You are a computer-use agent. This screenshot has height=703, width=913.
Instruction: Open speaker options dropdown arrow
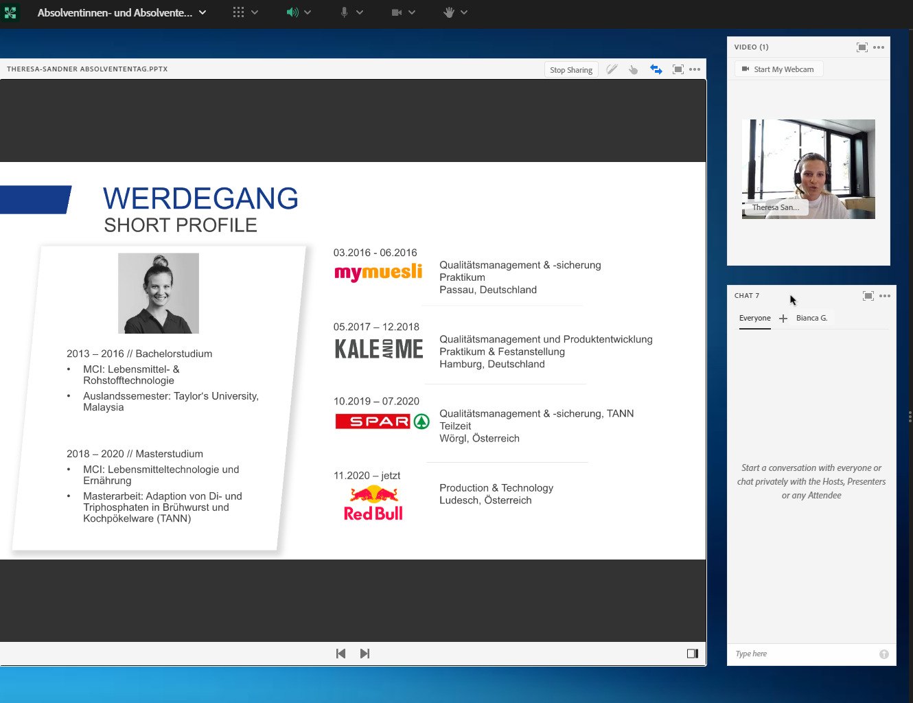(x=308, y=12)
